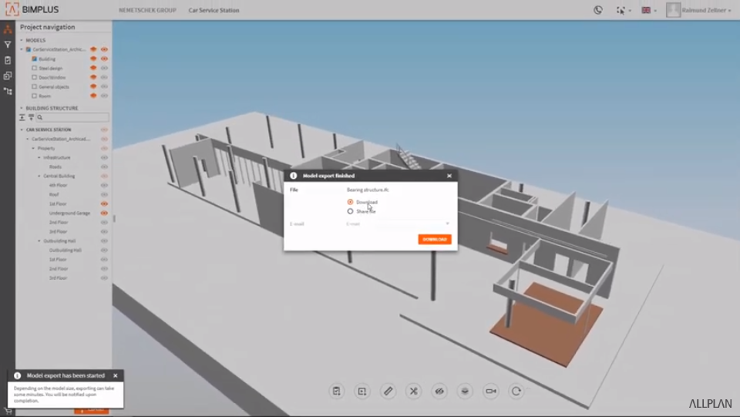Open the Raimund Zellner user menu
The image size is (740, 417).
click(x=699, y=10)
